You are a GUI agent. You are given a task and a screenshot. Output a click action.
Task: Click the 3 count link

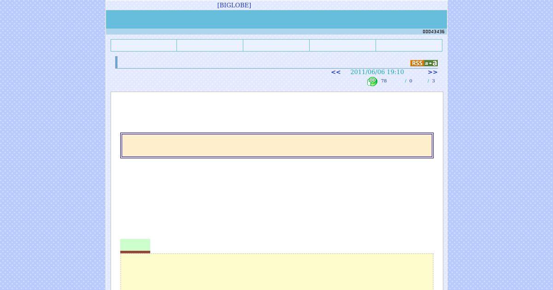point(433,81)
